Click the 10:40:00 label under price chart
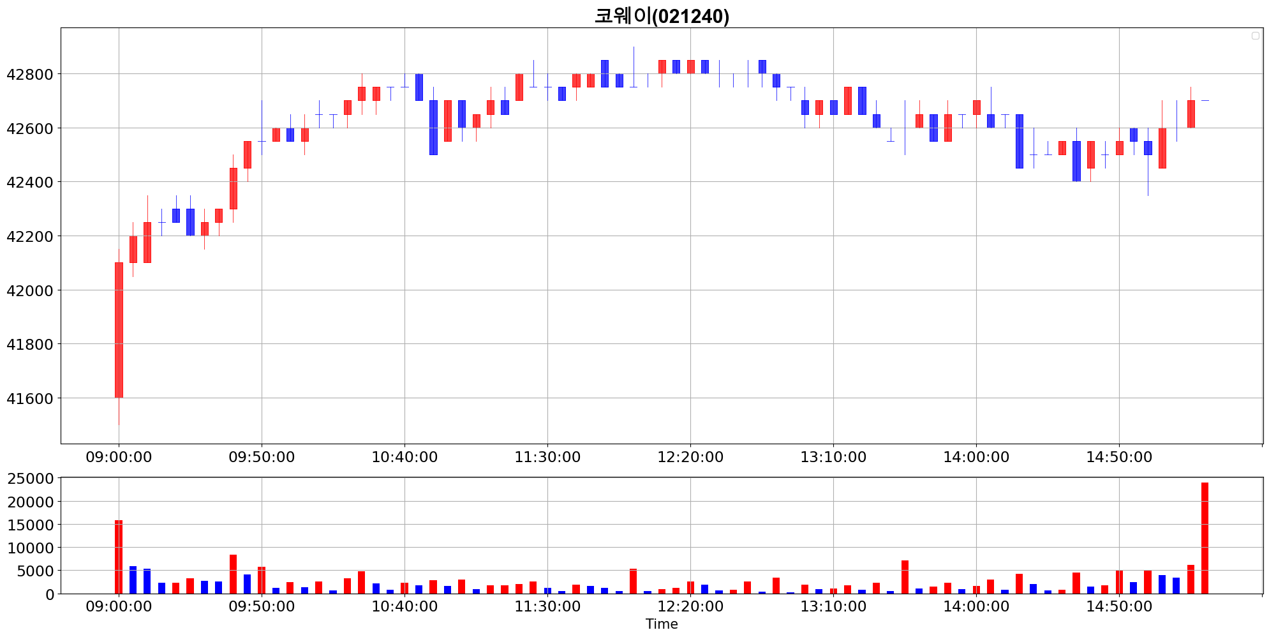Image resolution: width=1269 pixels, height=637 pixels. [x=404, y=457]
